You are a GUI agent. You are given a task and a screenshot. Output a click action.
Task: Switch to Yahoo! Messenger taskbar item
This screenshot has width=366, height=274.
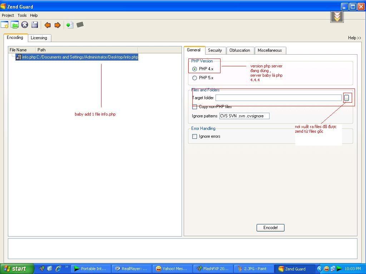tap(172, 269)
